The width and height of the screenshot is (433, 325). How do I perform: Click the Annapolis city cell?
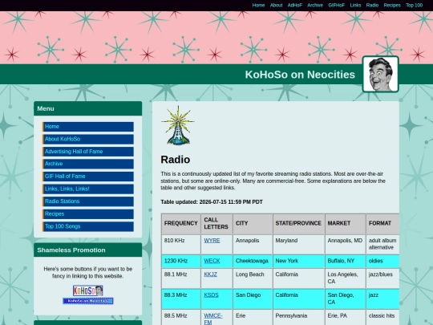(x=253, y=244)
